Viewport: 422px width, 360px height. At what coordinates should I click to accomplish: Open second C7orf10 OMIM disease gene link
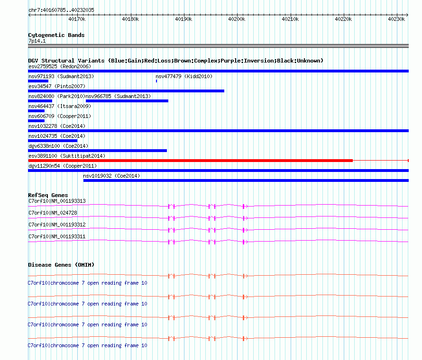(x=87, y=304)
